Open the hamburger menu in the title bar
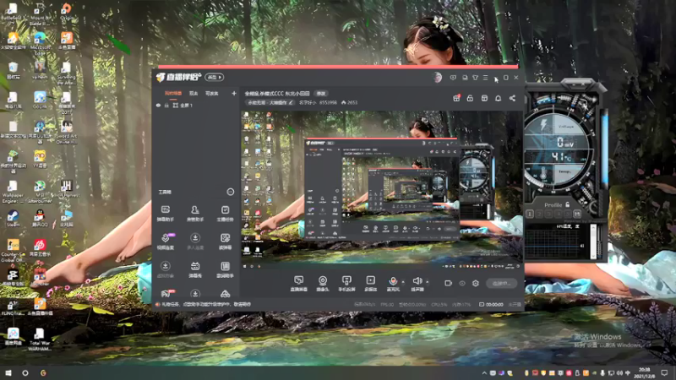This screenshot has height=380, width=676. tap(485, 78)
